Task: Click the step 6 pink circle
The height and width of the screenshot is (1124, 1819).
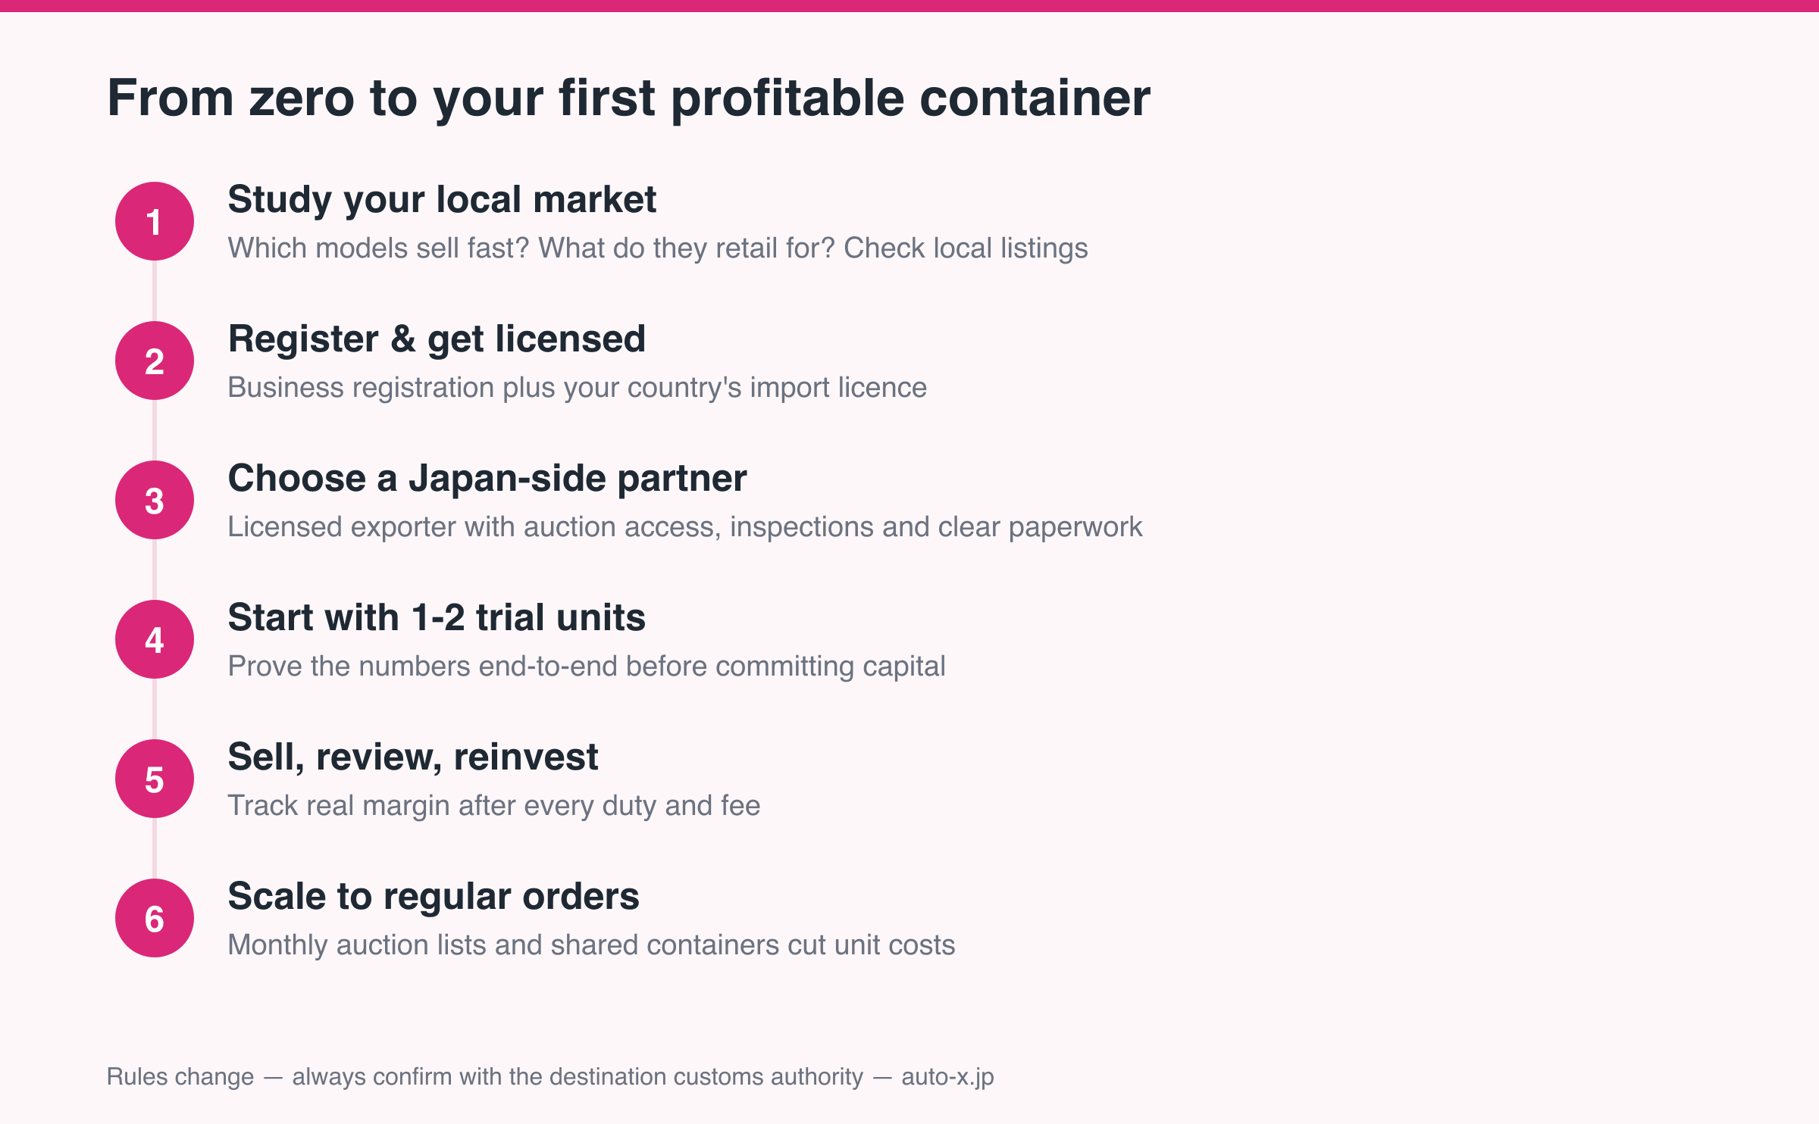Action: click(155, 918)
